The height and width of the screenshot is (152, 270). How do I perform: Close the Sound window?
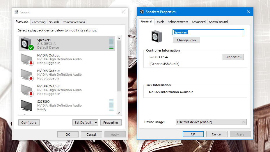point(123,12)
